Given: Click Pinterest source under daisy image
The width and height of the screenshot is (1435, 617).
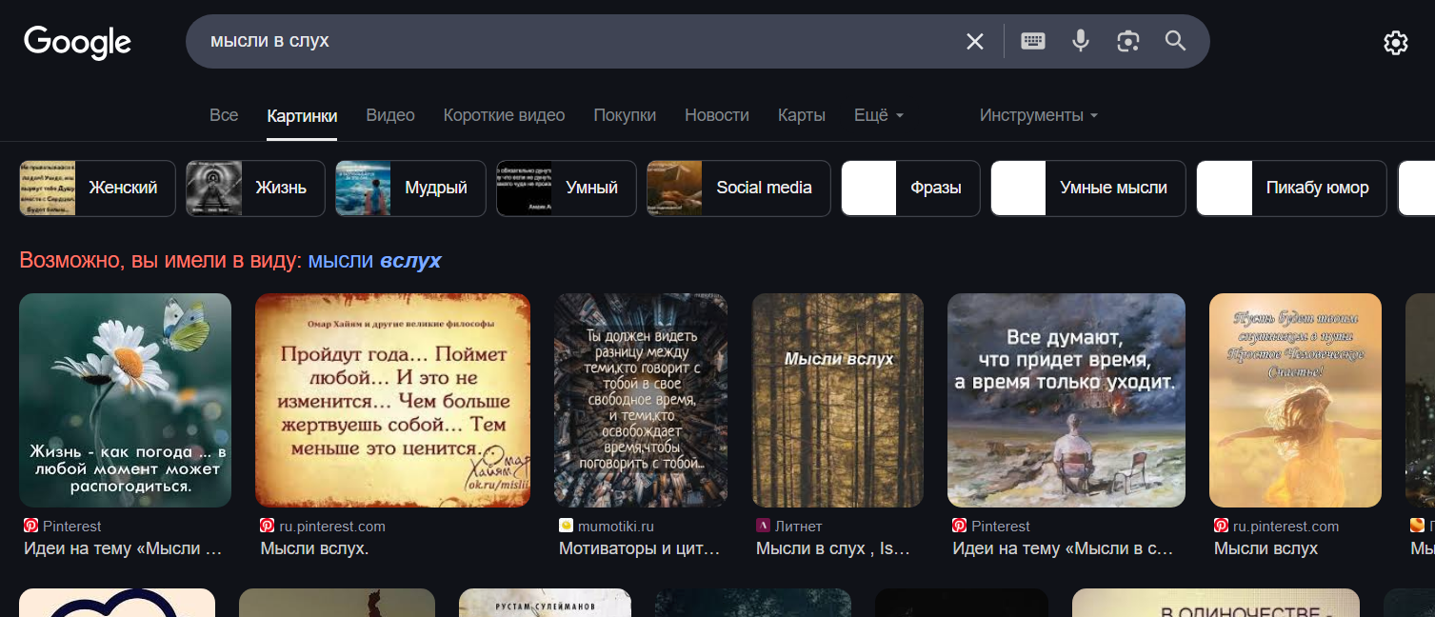Looking at the screenshot, I should pos(63,526).
